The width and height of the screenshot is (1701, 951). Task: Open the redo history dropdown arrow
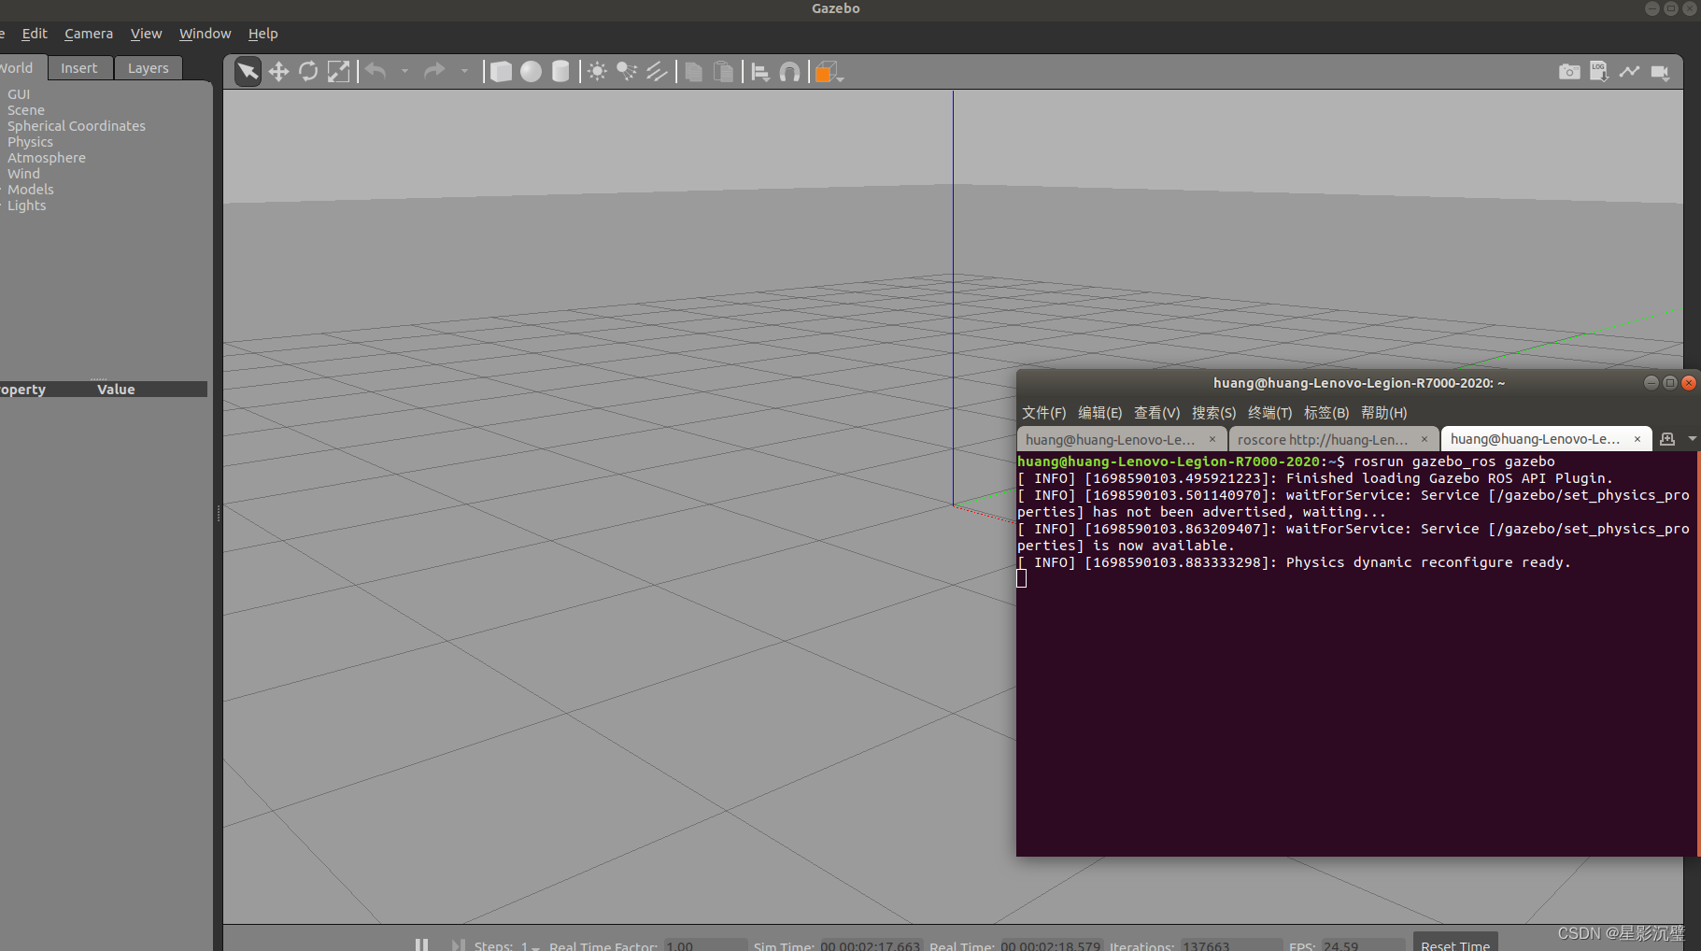point(464,71)
